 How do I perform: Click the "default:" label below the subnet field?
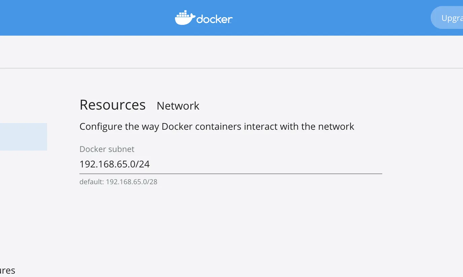point(92,182)
